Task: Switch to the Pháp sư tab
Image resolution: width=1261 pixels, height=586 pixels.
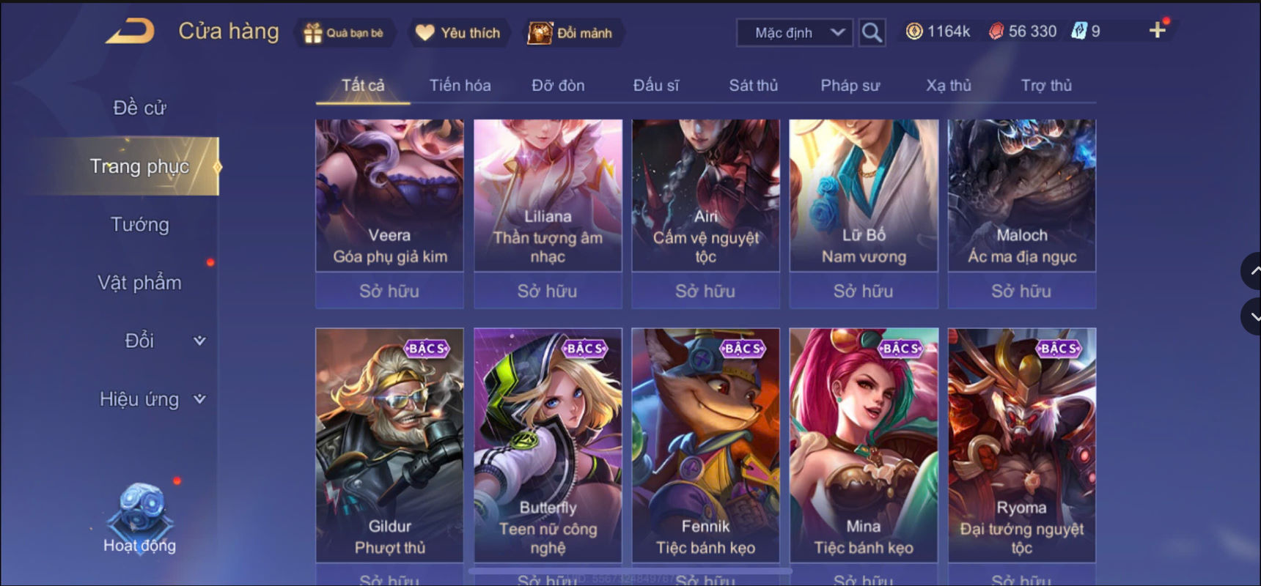Action: coord(850,86)
